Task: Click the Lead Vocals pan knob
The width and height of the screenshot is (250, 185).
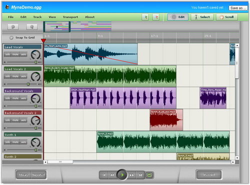Action: [x=35, y=54]
